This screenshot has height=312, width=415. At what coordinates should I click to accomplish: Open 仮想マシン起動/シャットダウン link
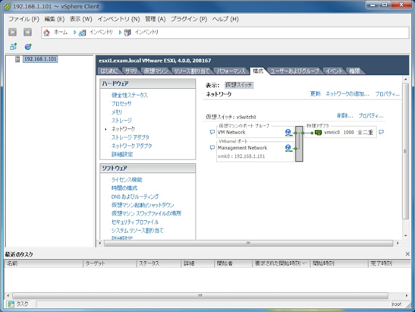pos(143,205)
